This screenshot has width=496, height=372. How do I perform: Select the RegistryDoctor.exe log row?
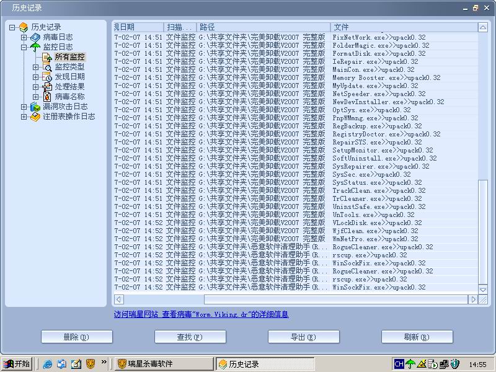click(x=296, y=134)
